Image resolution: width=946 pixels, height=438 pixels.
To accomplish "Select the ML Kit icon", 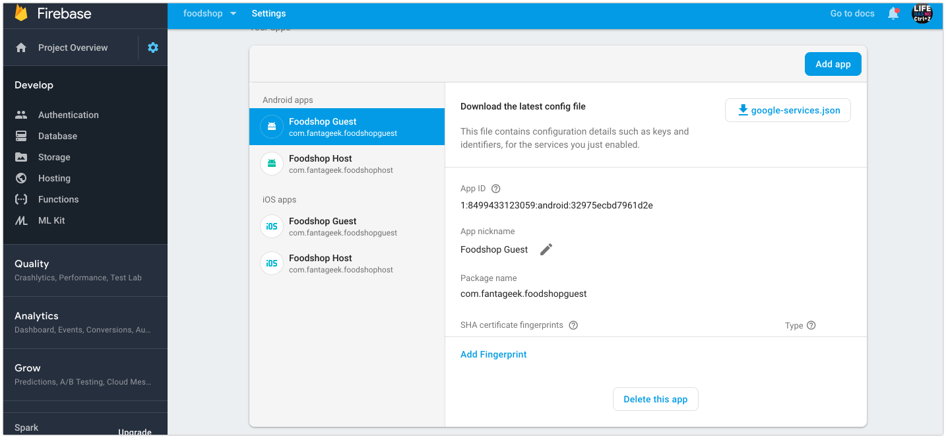I will coord(22,220).
